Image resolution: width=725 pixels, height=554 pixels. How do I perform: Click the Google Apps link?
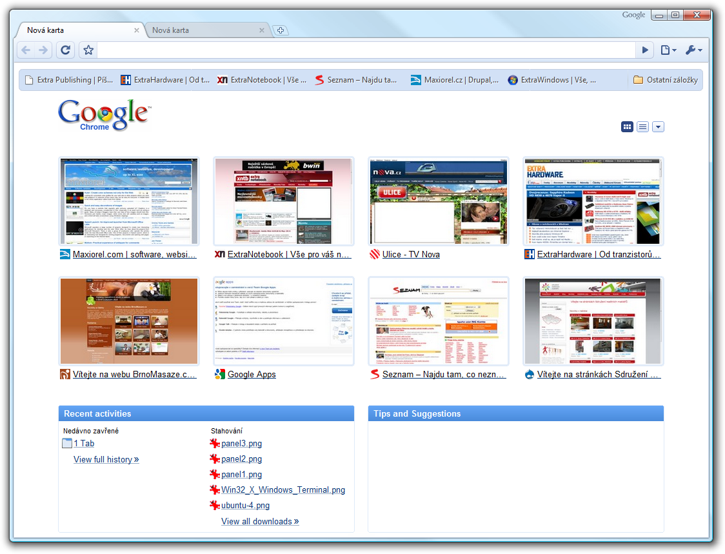point(252,375)
